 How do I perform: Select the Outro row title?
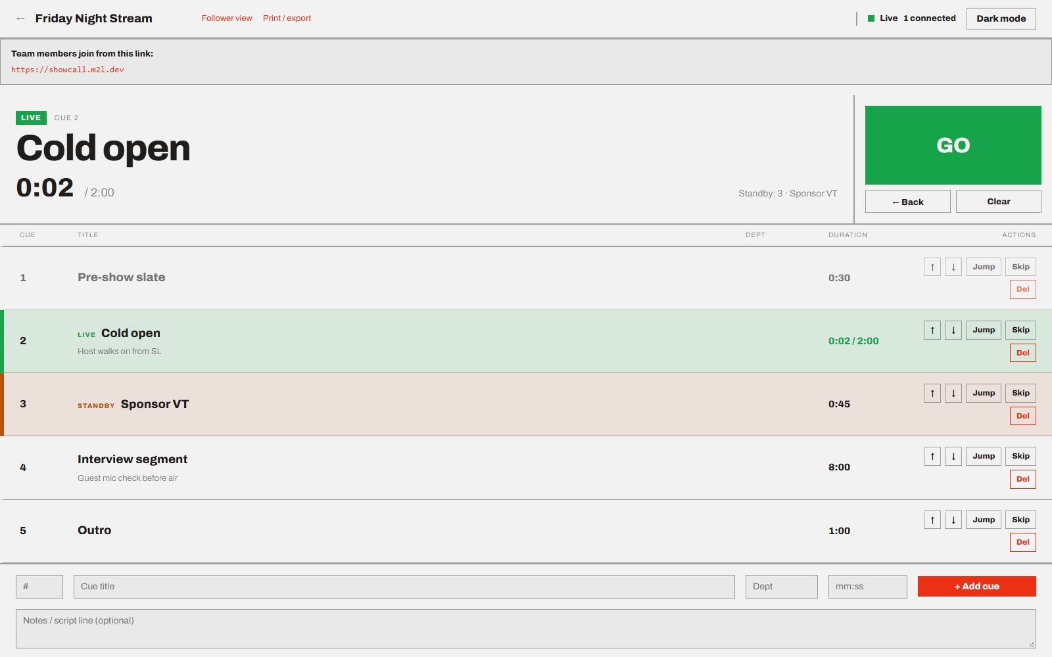[95, 530]
